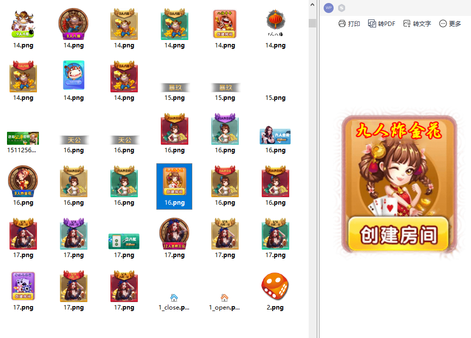471x338 pixels.
Task: Select the 1_open.png house icon file
Action: [x=224, y=298]
